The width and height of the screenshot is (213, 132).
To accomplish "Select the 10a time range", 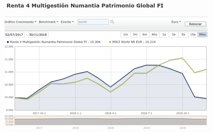I will click(193, 34).
